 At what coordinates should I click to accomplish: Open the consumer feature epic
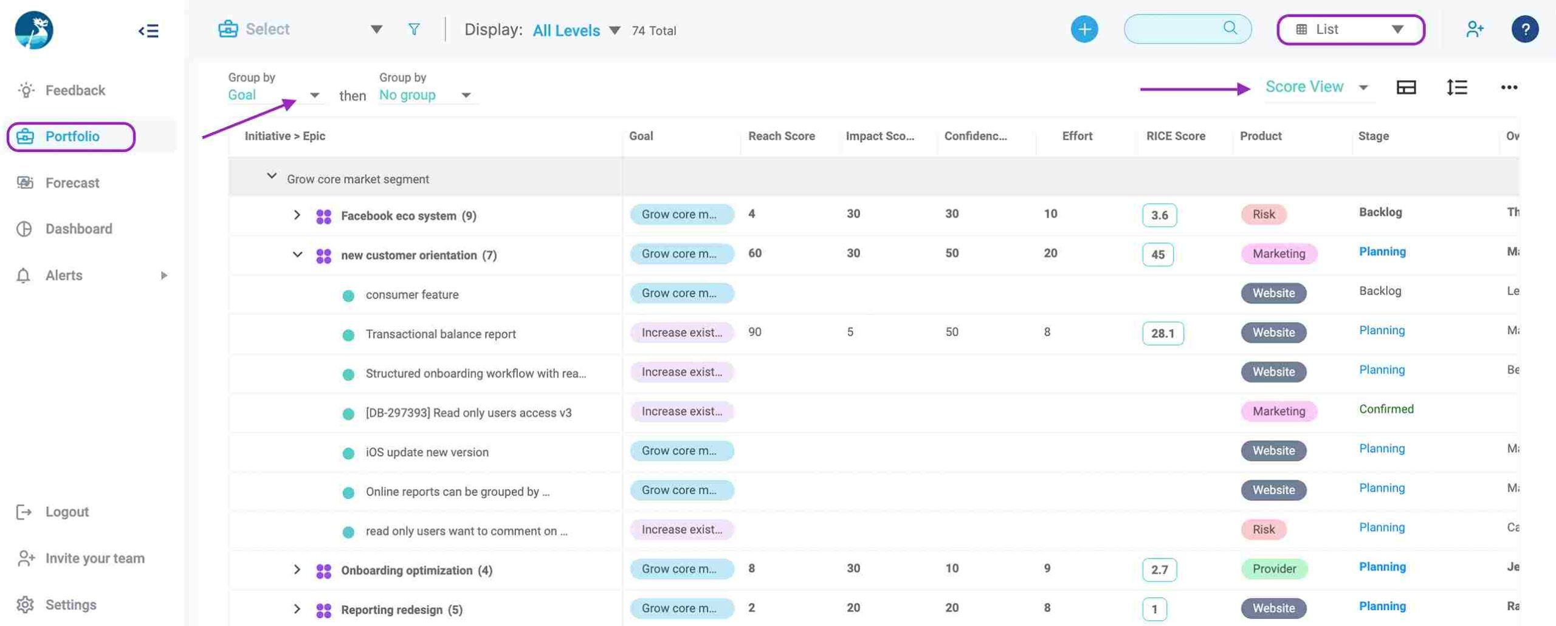click(x=412, y=295)
